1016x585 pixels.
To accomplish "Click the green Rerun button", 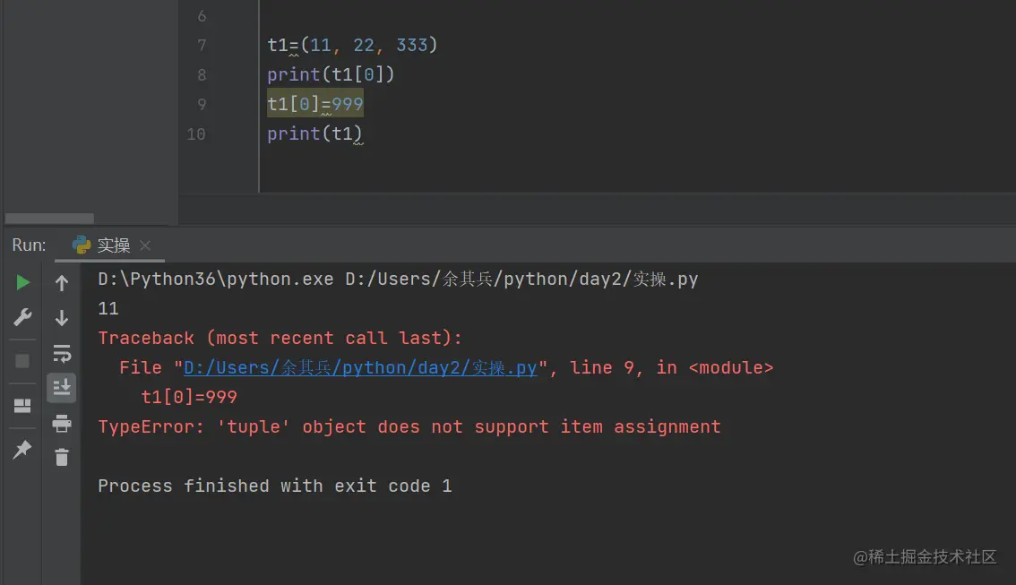I will [22, 282].
